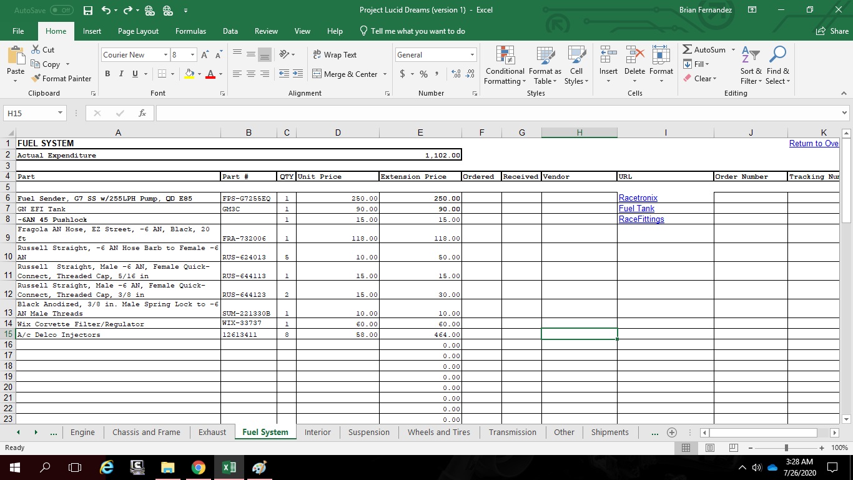Open Find & Select magnifier

coord(777,66)
